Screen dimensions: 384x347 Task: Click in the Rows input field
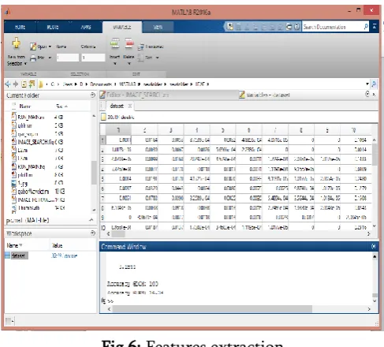click(68, 58)
